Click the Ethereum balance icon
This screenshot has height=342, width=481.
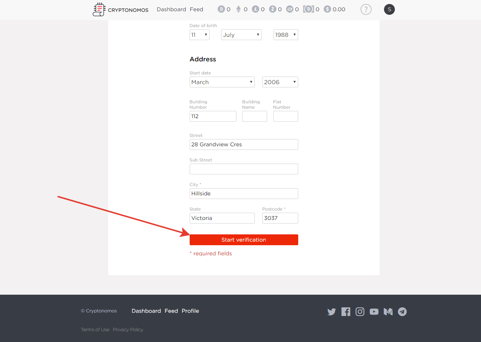239,9
